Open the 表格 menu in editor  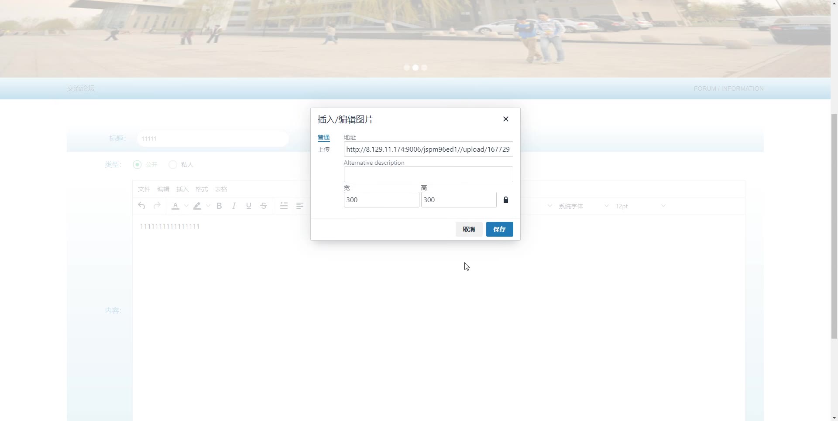(221, 189)
